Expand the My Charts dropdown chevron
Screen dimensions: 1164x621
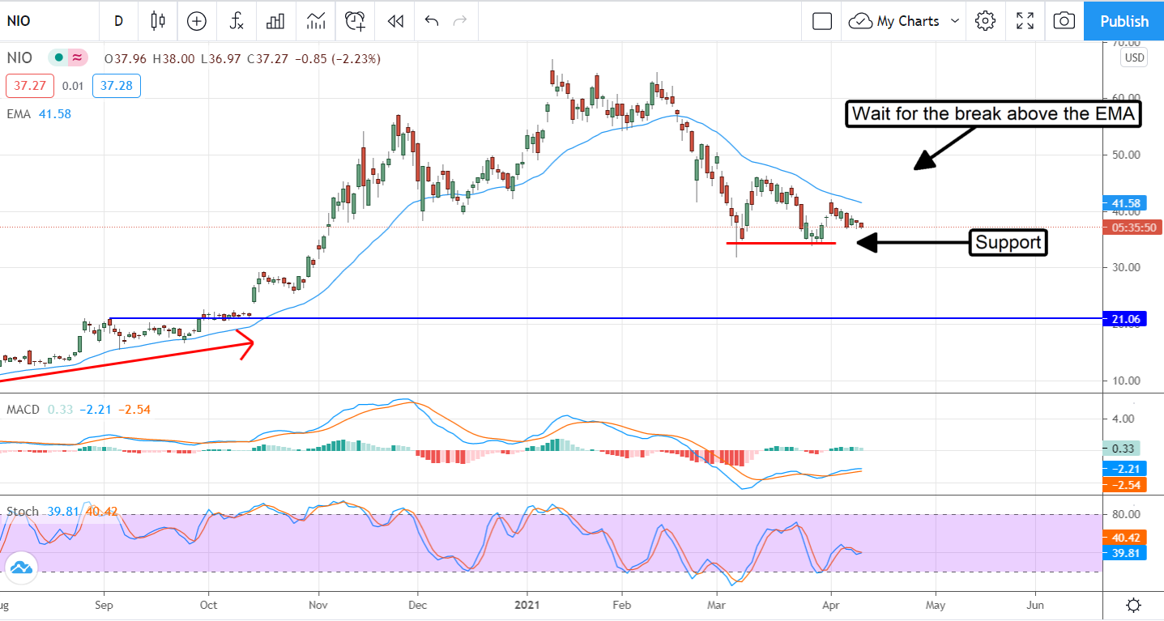pyautogui.click(x=954, y=21)
